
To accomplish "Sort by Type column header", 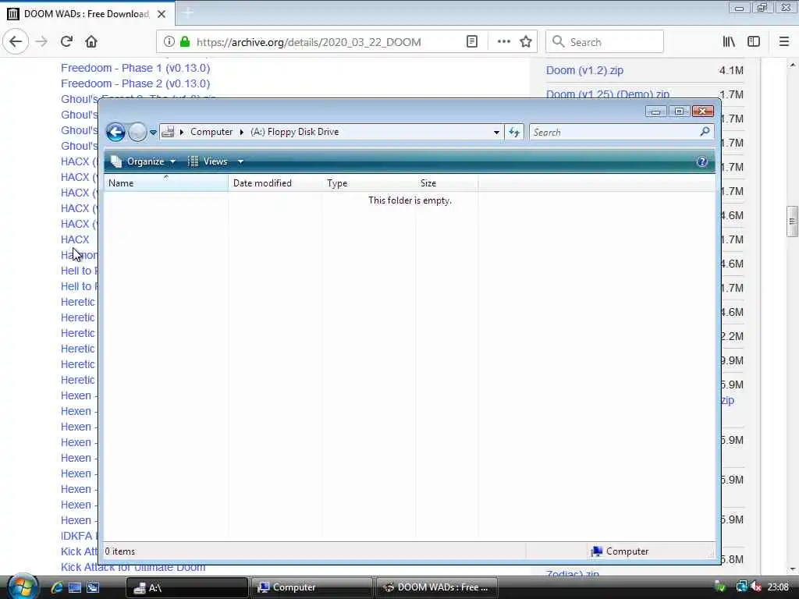I will point(368,183).
